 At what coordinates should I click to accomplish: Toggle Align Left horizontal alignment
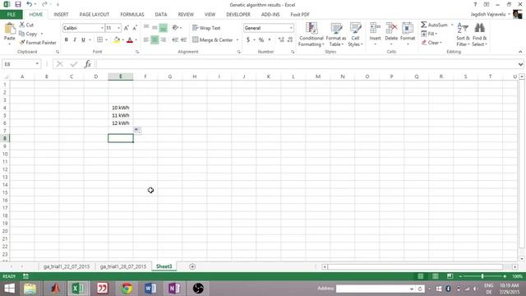tap(146, 40)
